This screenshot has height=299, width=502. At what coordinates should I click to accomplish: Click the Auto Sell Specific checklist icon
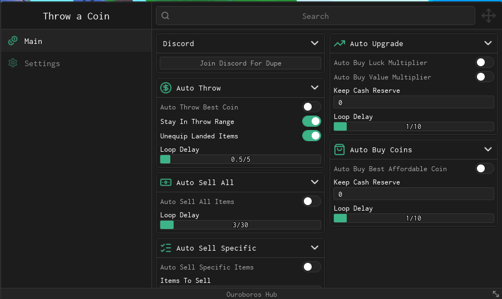coord(166,248)
